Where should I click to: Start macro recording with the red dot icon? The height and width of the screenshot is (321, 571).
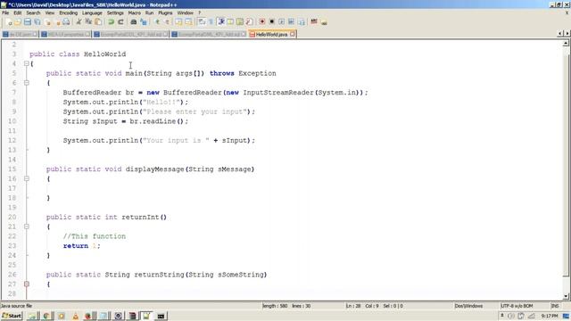click(261, 22)
